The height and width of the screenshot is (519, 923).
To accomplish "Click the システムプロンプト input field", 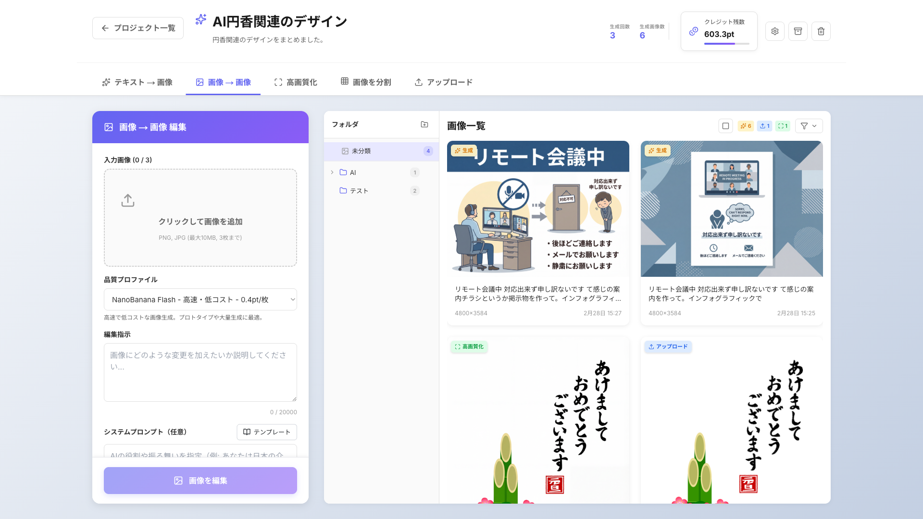I will click(200, 451).
